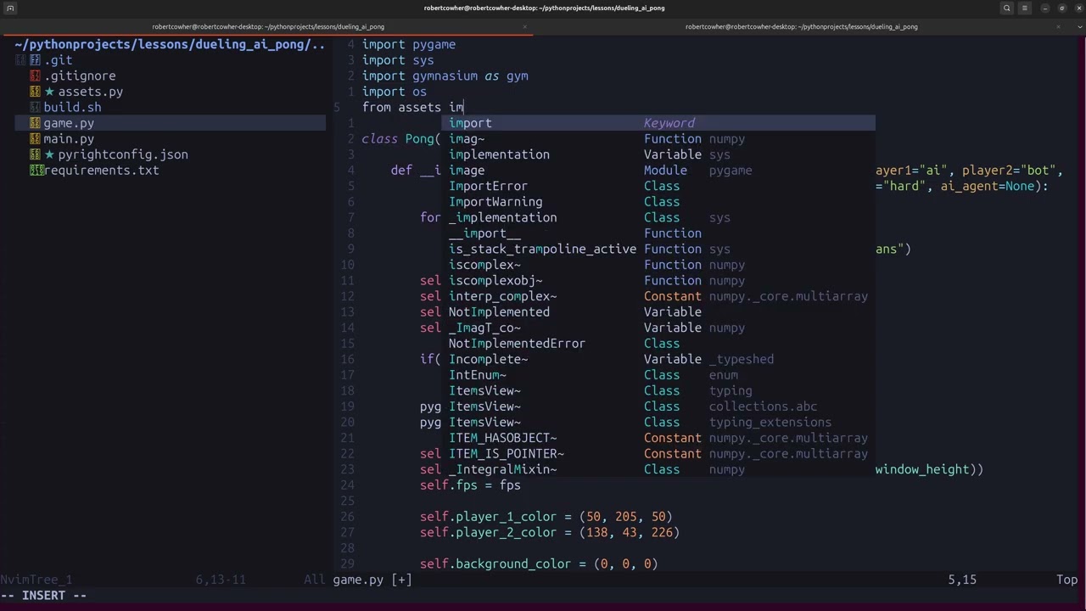Screen dimensions: 1086x611
Task: Open the terminal hamburger menu
Action: pos(1025,8)
